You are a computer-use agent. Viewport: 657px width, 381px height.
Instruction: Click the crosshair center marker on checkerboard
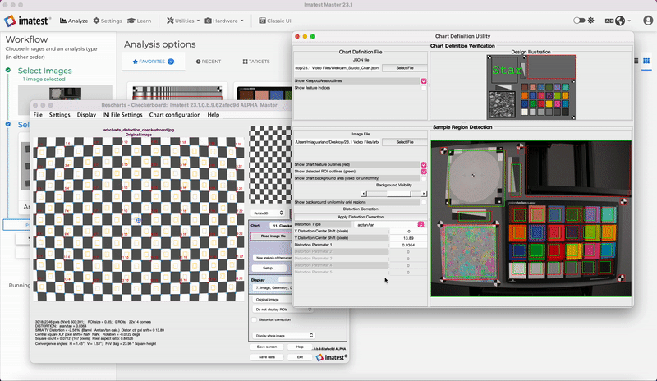coord(139,219)
